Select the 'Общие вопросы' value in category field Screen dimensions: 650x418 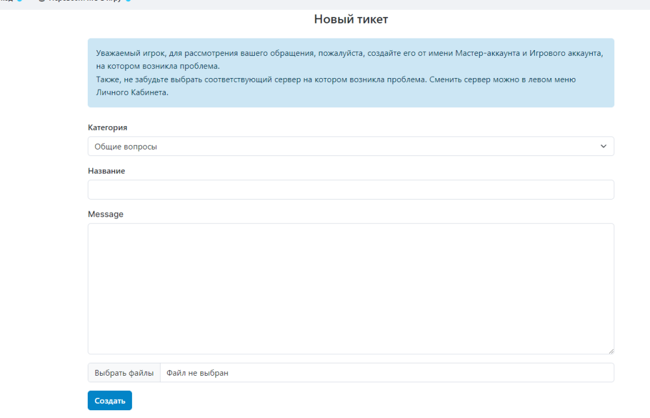[x=126, y=147]
